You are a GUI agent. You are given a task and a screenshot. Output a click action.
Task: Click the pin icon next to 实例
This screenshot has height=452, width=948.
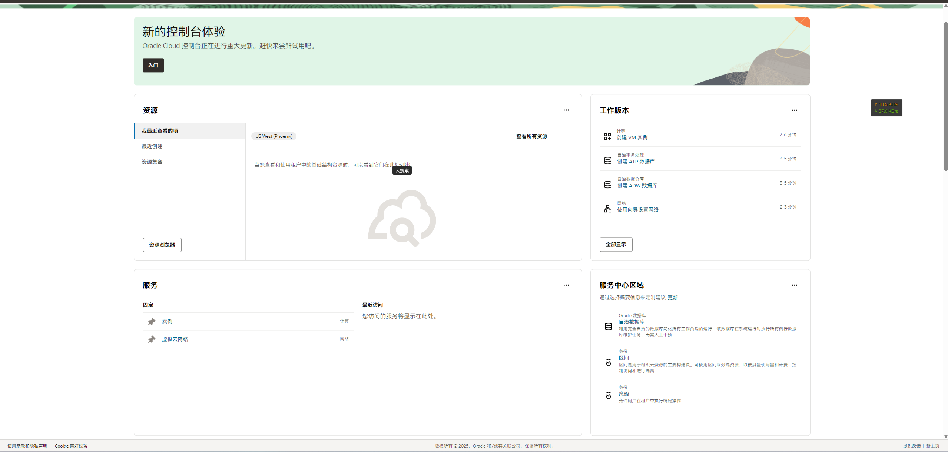click(152, 322)
